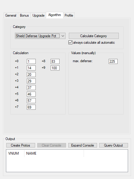This screenshot has width=134, height=179.
Task: Click the +1 field containing 14
Action: pyautogui.click(x=31, y=68)
